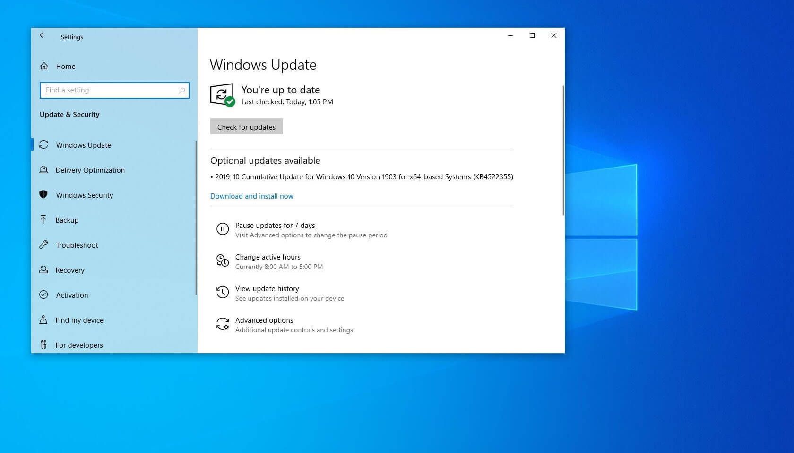Open the Download and install now link
The width and height of the screenshot is (794, 453).
[x=251, y=196]
